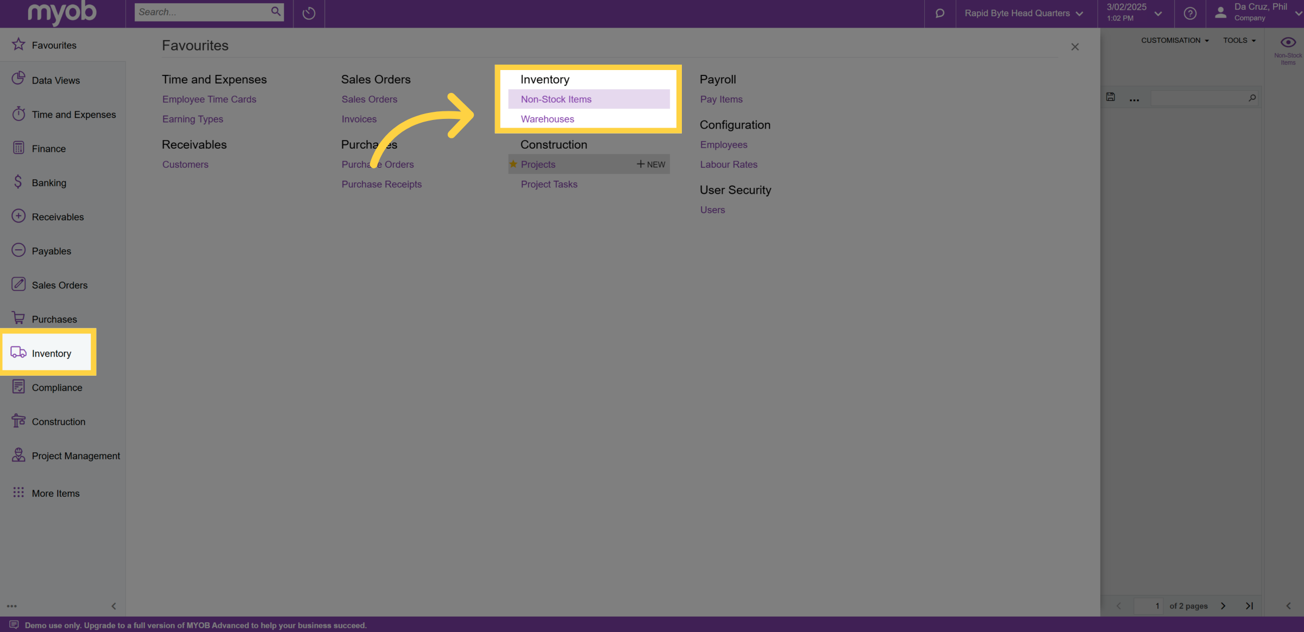Open the Purchase Receipts link

[381, 184]
